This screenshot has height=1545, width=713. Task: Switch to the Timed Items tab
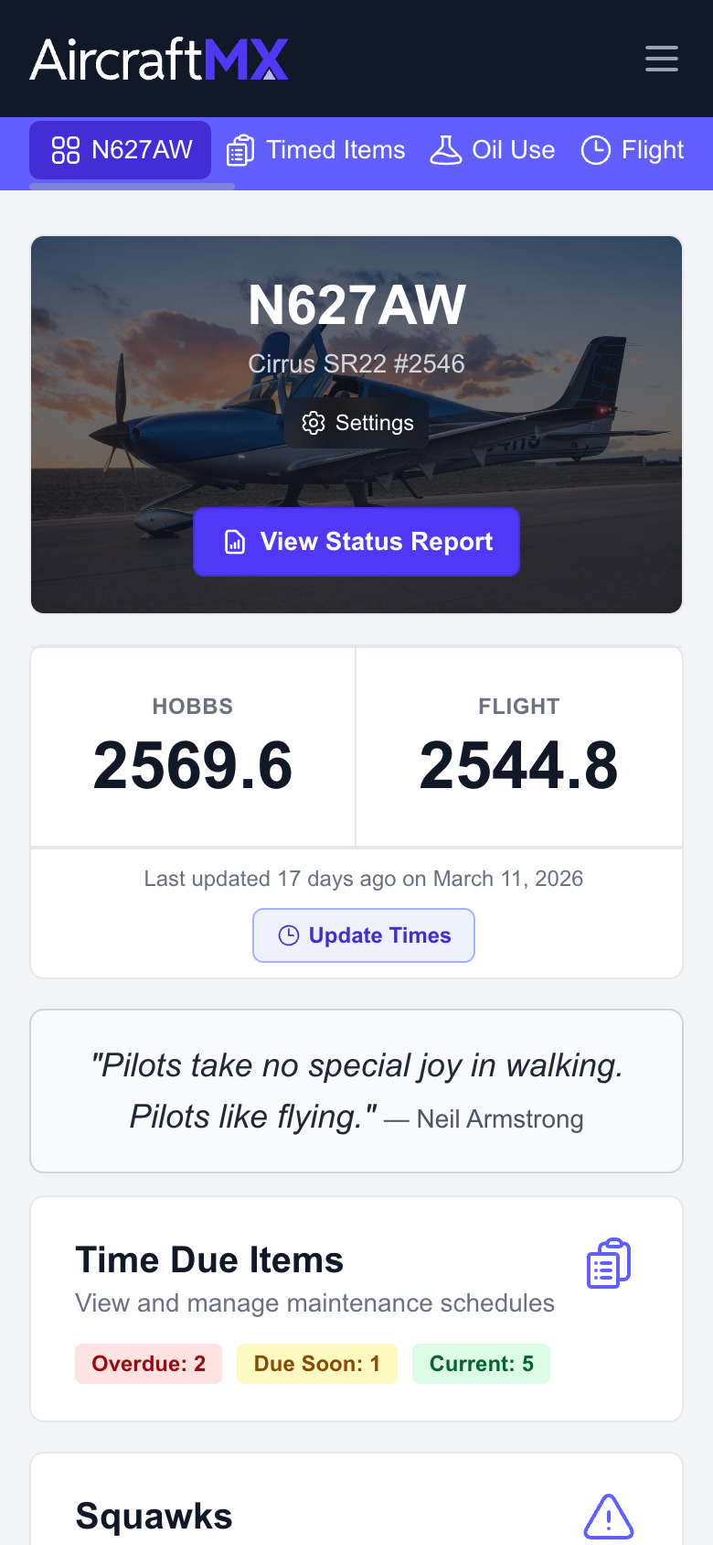click(316, 150)
